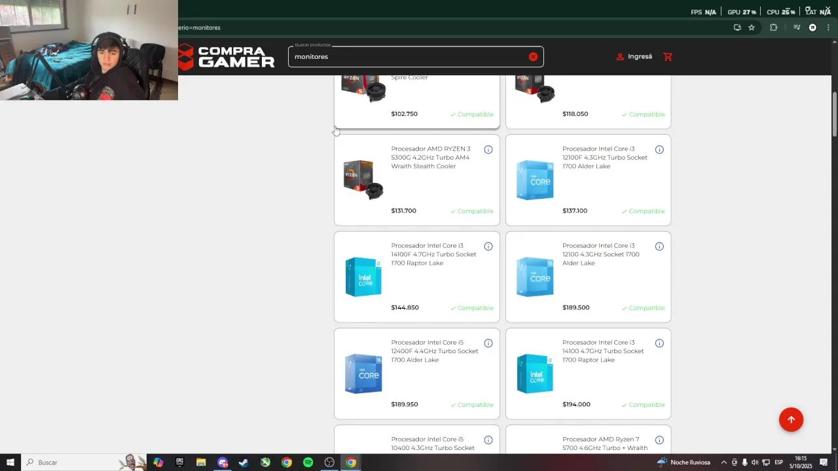Viewport: 838px width, 471px height.
Task: Open Procesador Intel Core i3 14100F title
Action: (434, 254)
